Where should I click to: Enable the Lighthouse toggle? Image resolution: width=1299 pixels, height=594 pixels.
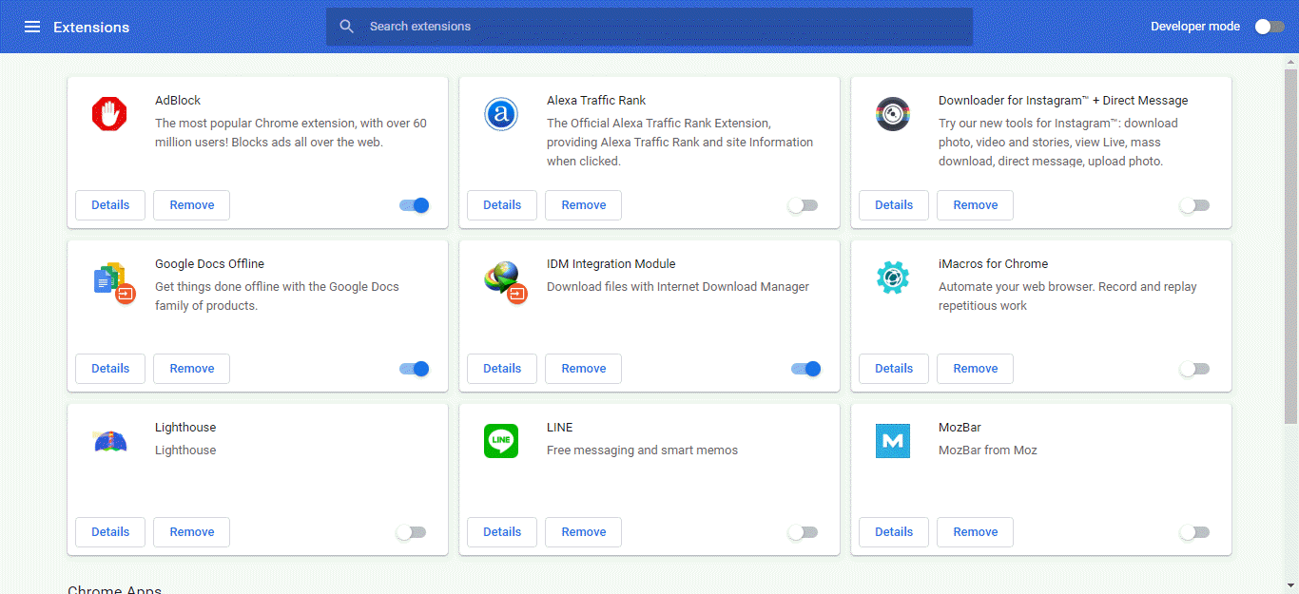(411, 532)
